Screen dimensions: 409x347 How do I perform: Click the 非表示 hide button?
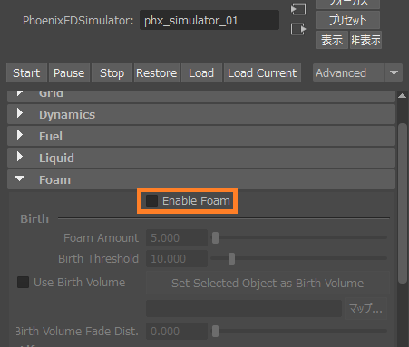tap(365, 40)
